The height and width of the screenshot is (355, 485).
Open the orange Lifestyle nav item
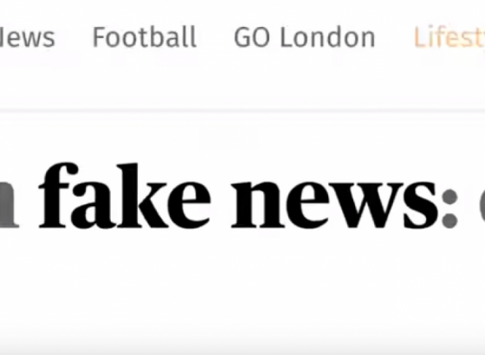(x=449, y=37)
